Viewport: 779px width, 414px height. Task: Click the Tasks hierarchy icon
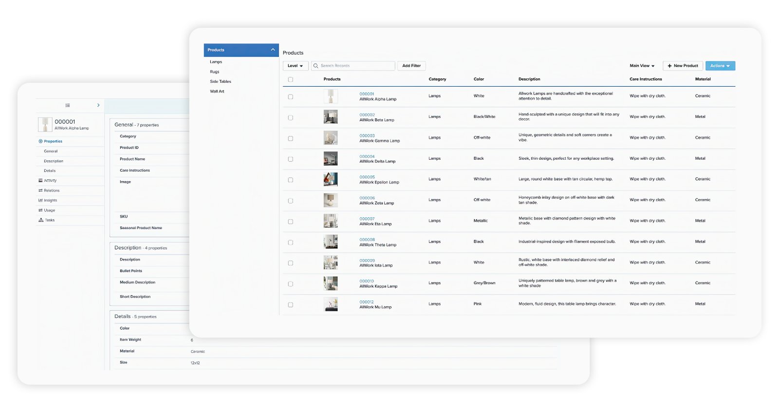(x=40, y=220)
